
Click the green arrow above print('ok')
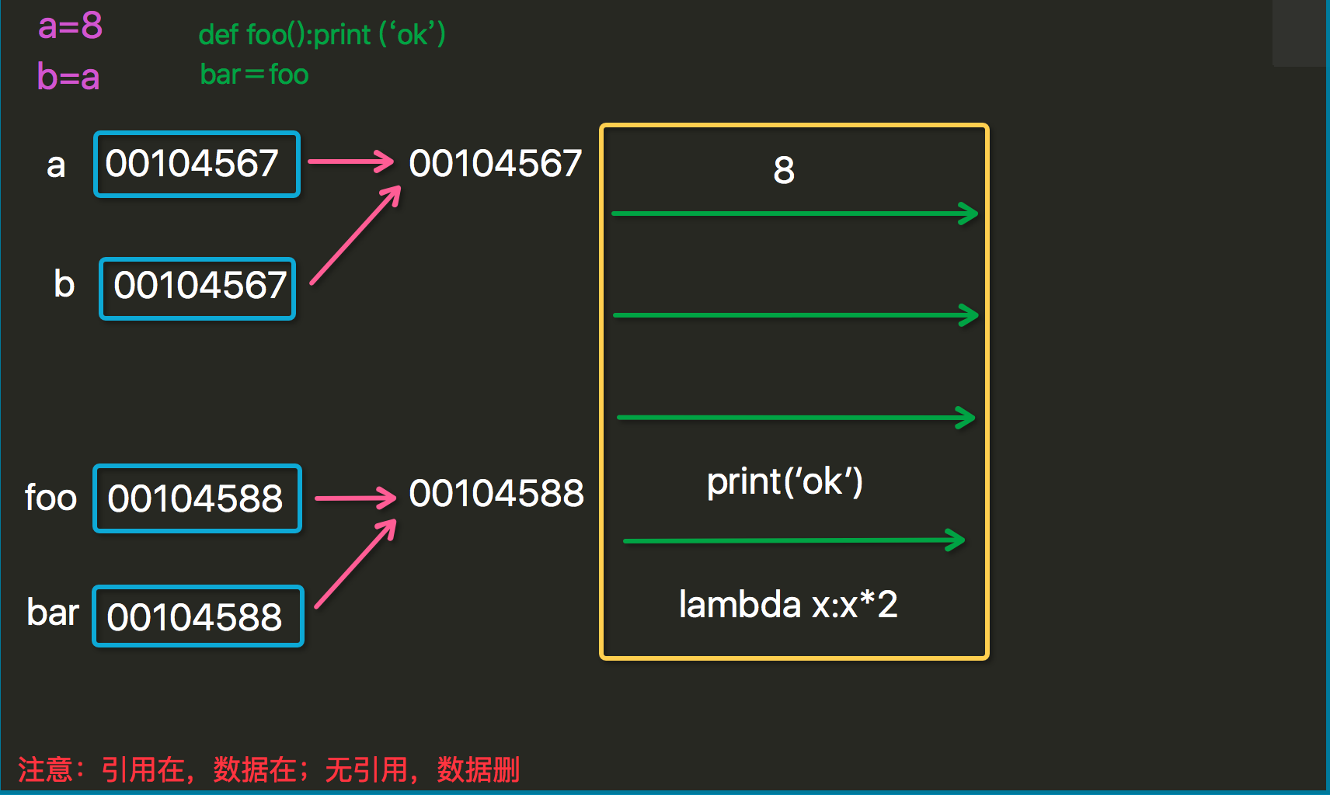pos(796,418)
